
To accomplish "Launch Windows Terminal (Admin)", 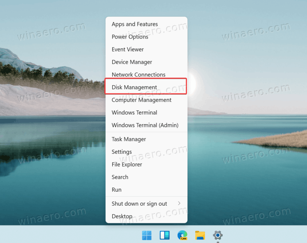I will point(147,125).
